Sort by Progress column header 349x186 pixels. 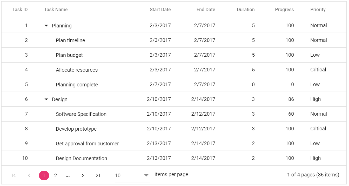click(284, 10)
